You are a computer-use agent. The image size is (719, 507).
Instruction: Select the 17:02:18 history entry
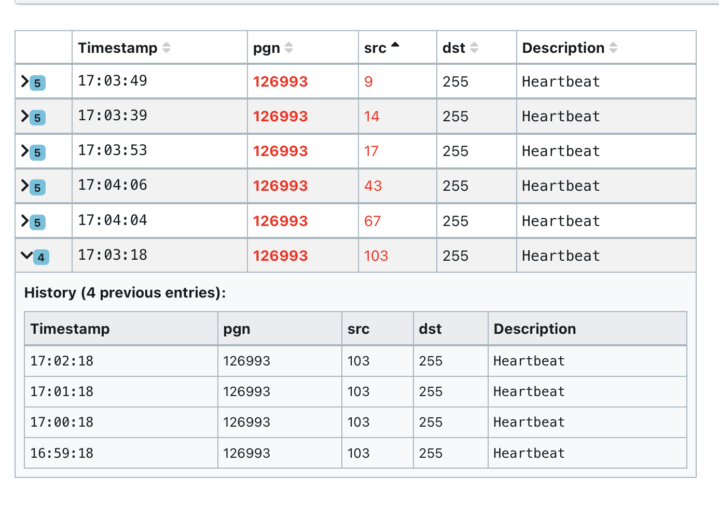click(x=62, y=361)
